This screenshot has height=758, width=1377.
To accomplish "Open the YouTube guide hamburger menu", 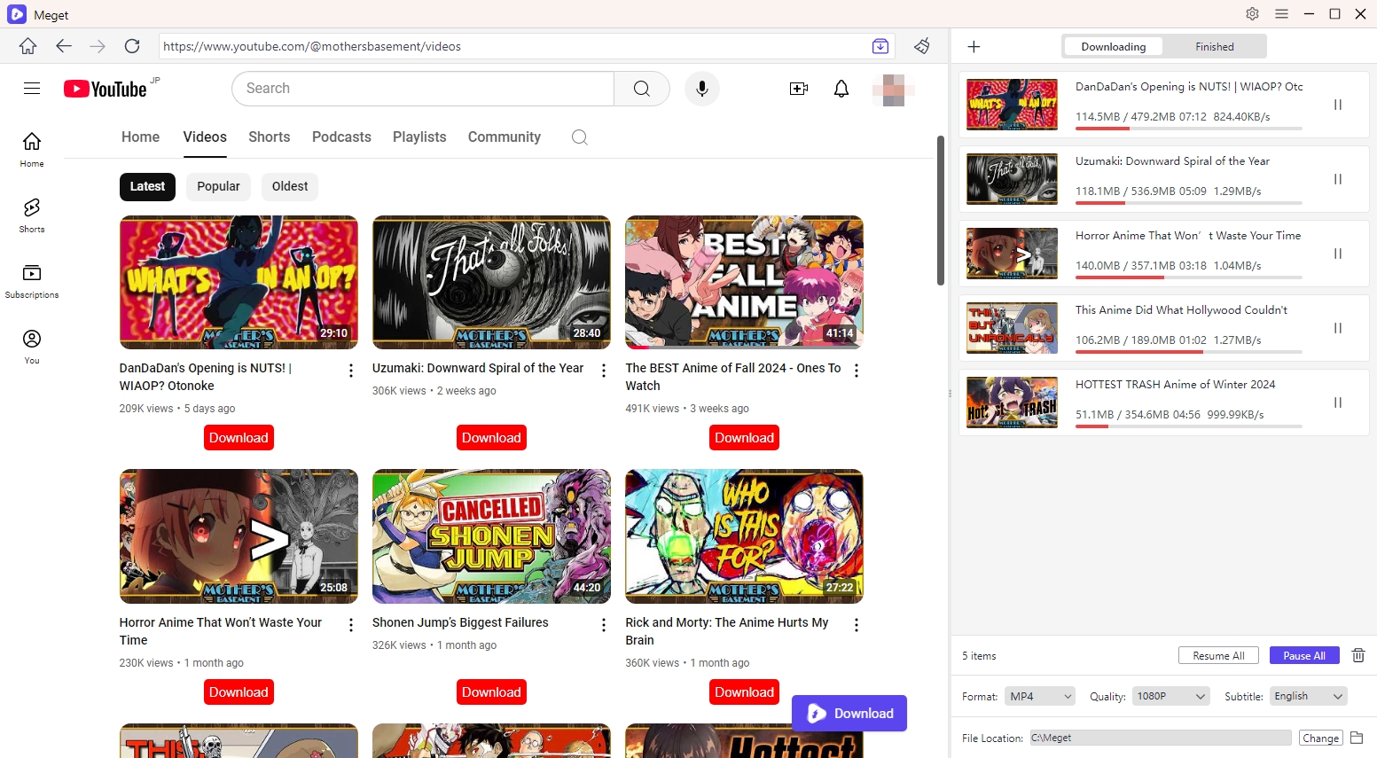I will tap(32, 88).
